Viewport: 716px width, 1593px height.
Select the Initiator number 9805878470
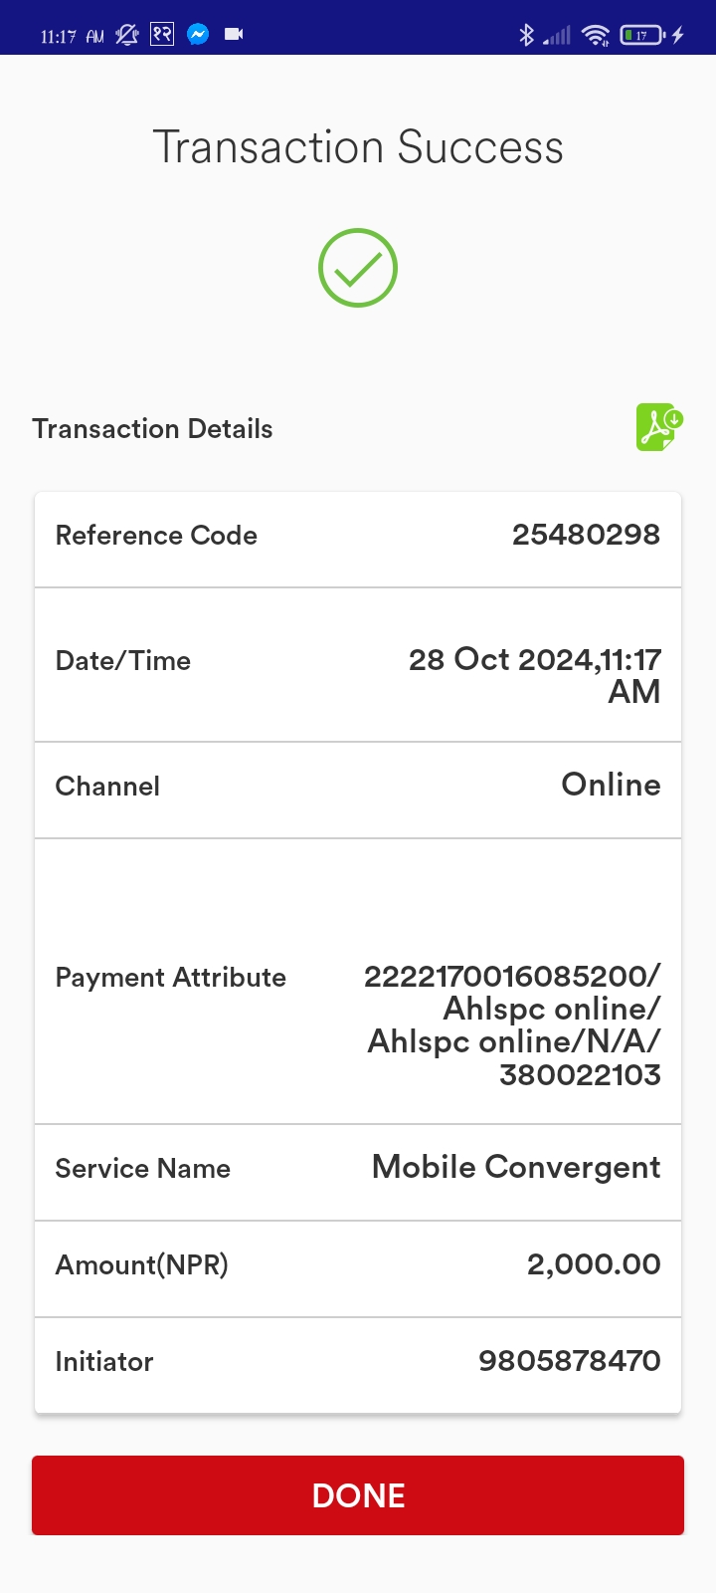coord(570,1361)
